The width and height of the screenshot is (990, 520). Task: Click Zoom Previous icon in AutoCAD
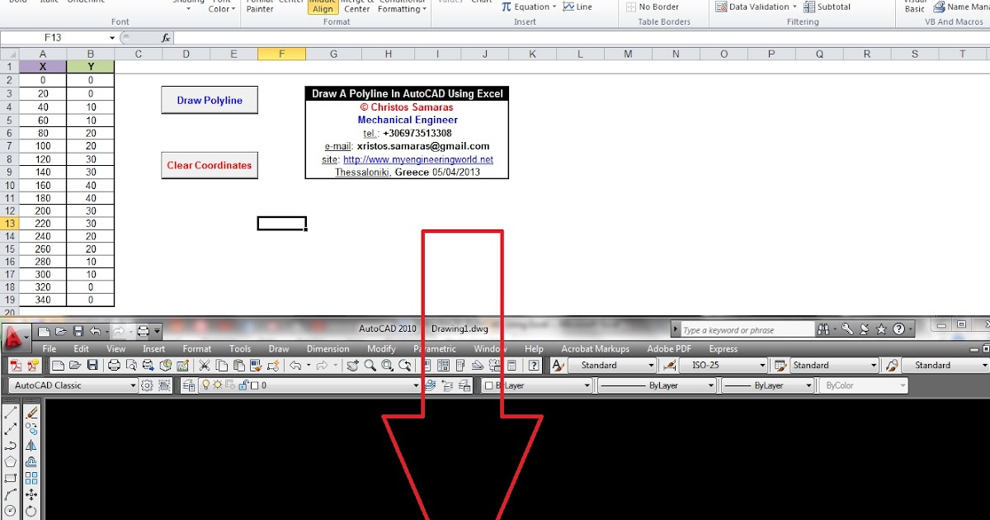click(405, 365)
